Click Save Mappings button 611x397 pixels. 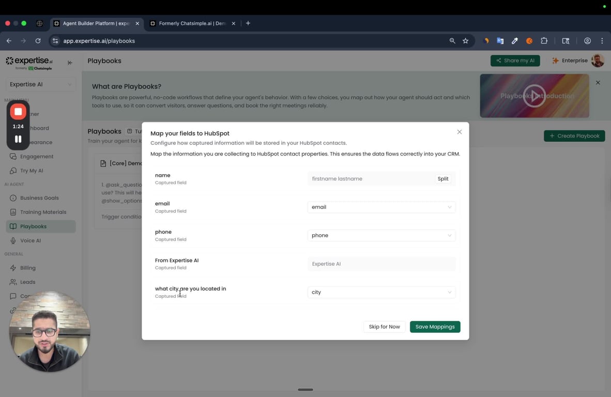(435, 327)
